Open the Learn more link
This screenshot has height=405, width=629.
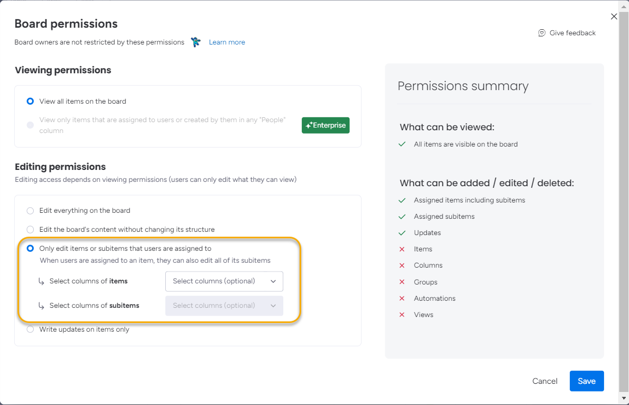[x=227, y=42]
